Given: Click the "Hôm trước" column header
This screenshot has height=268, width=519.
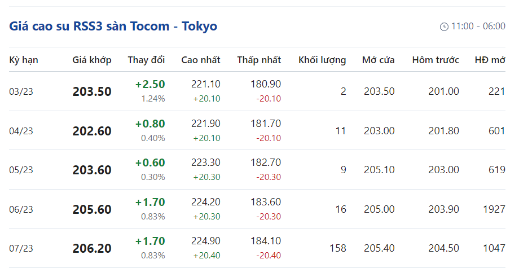Looking at the screenshot, I should 436,60.
